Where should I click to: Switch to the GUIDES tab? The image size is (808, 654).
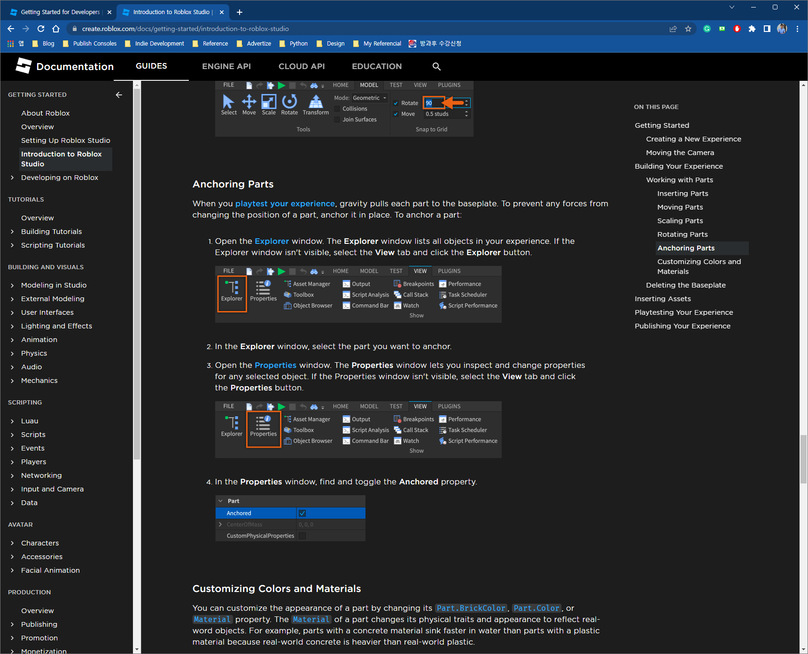pos(151,66)
